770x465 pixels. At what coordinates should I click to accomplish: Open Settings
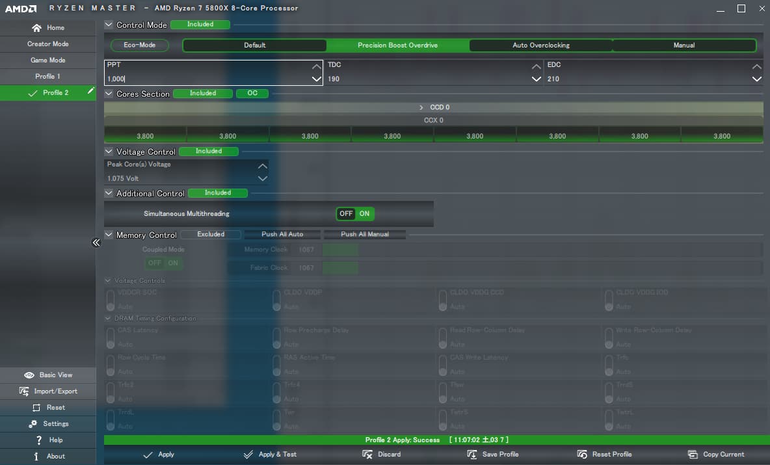click(47, 423)
